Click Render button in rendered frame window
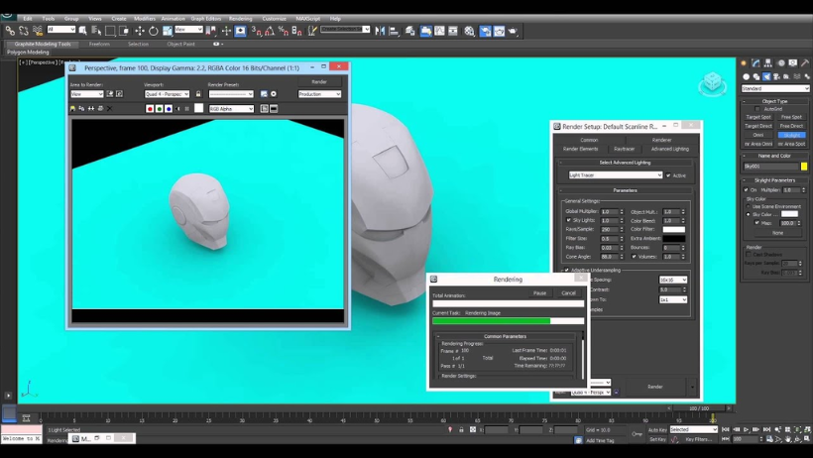This screenshot has width=813, height=458. [319, 82]
